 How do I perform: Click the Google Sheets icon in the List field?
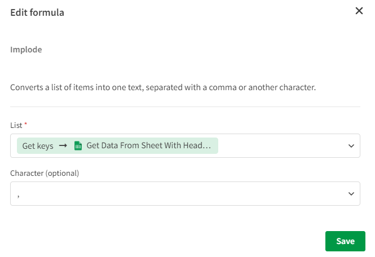click(x=78, y=146)
